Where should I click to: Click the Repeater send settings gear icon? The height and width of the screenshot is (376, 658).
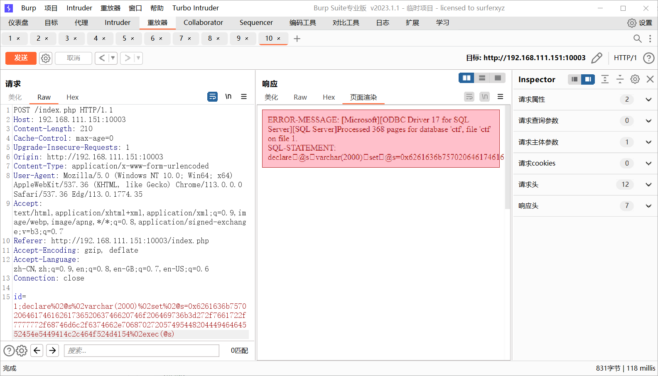tap(46, 58)
